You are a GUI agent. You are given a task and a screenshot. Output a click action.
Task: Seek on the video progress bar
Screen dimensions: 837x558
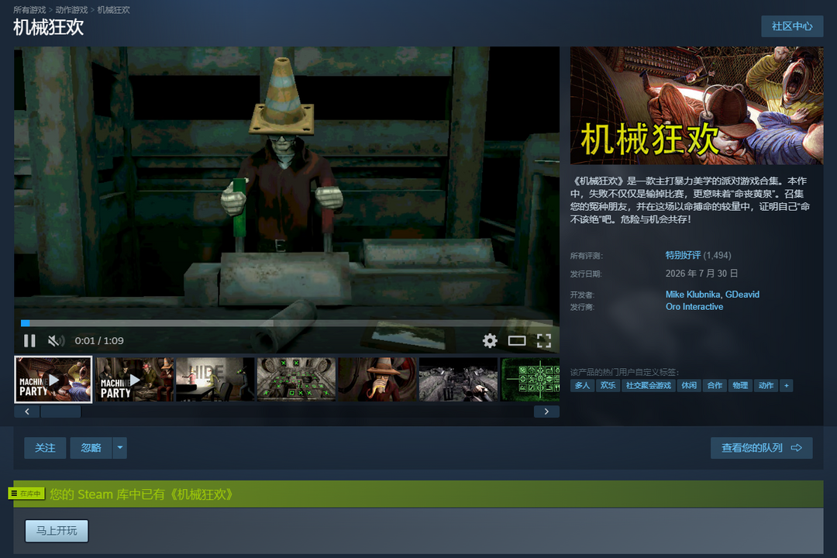[287, 323]
